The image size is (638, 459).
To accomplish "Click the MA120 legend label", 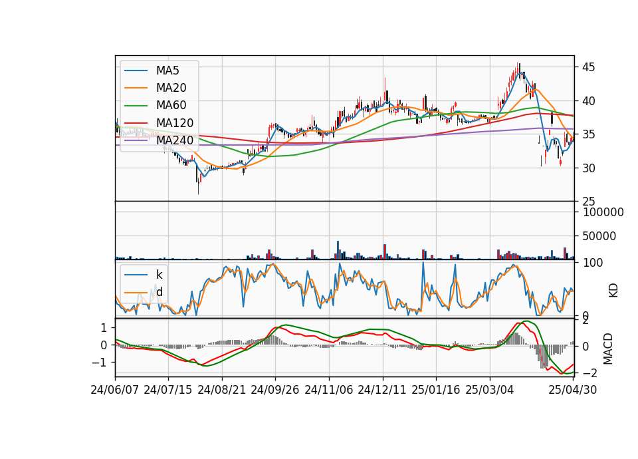I will [175, 123].
